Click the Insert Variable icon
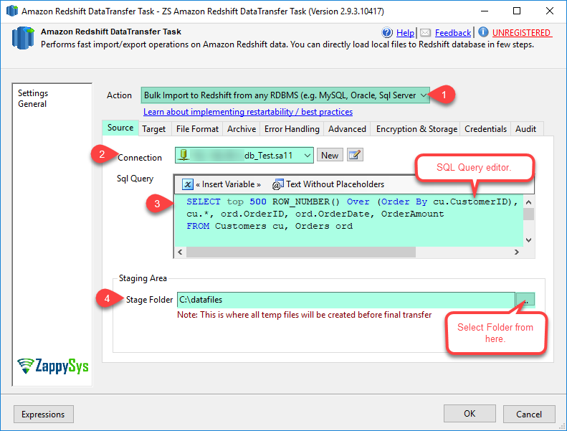Screen dimensions: 567x431 (188, 184)
